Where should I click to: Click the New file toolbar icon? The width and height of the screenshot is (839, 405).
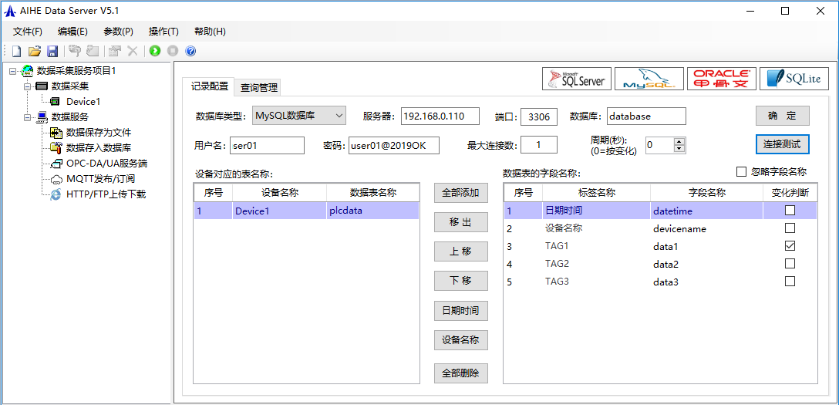[16, 51]
